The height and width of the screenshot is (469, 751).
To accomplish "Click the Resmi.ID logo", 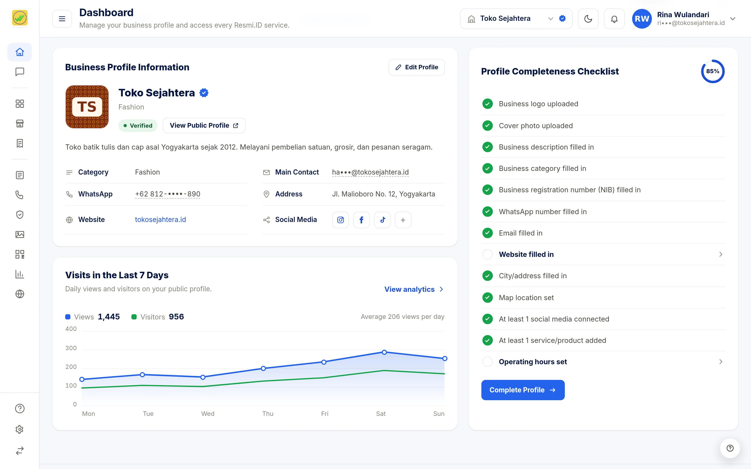I will point(20,18).
